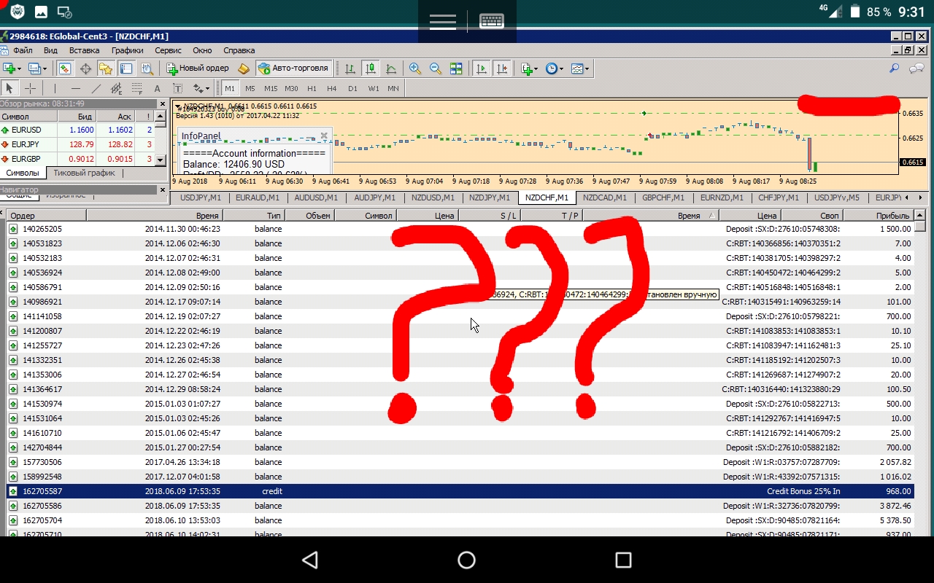Open the chat bubbles icon

click(916, 69)
